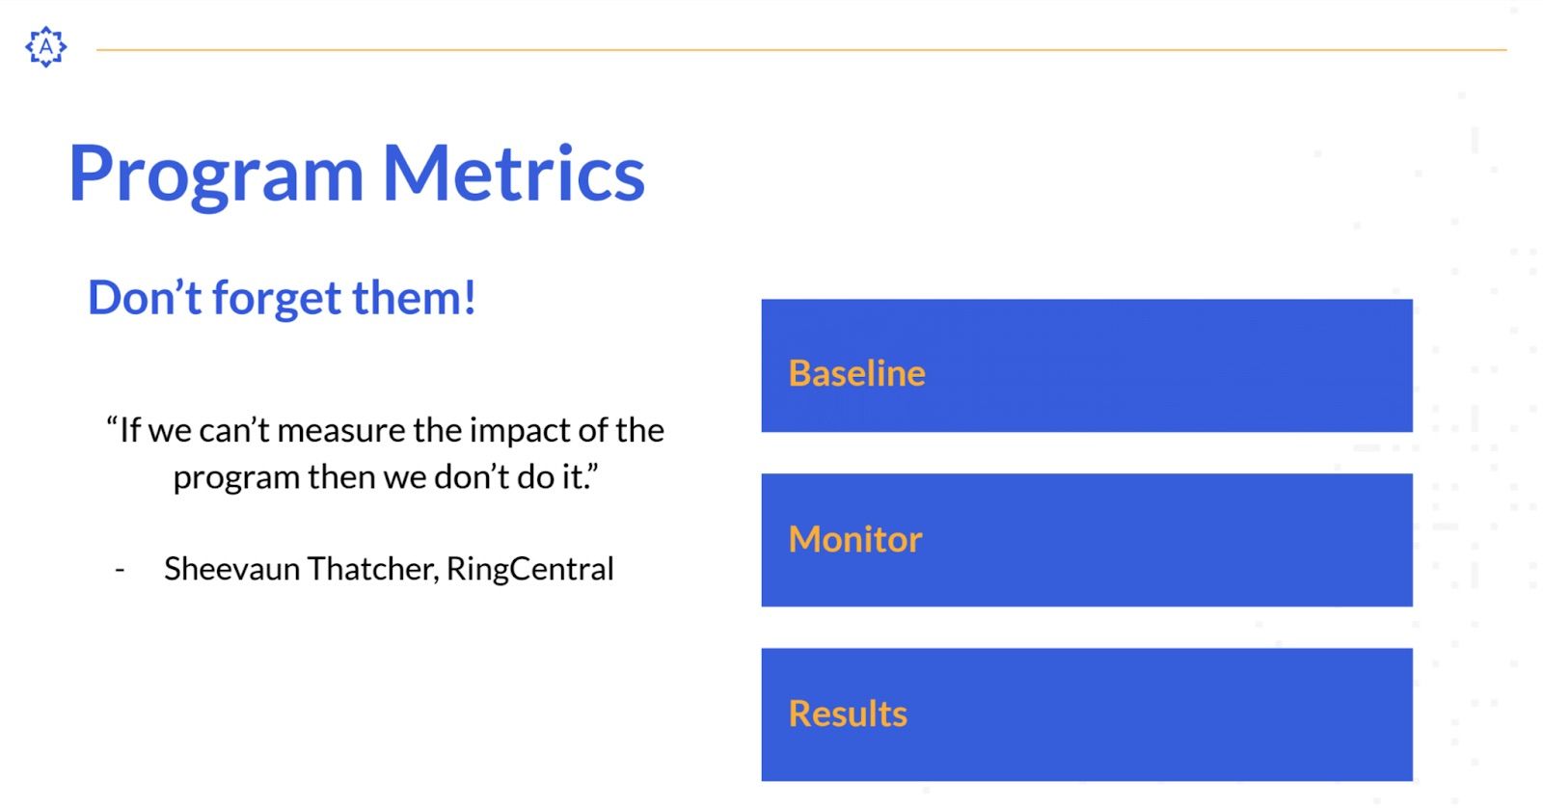Click the orange horizontal line at top
The image size is (1543, 808).
[800, 49]
